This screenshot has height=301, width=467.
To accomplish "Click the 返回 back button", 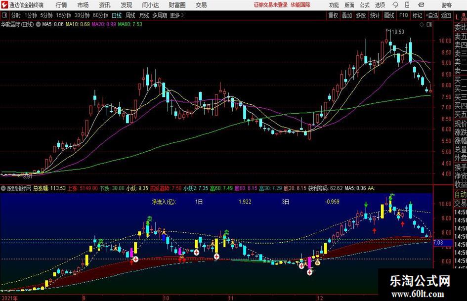I will coord(446,15).
